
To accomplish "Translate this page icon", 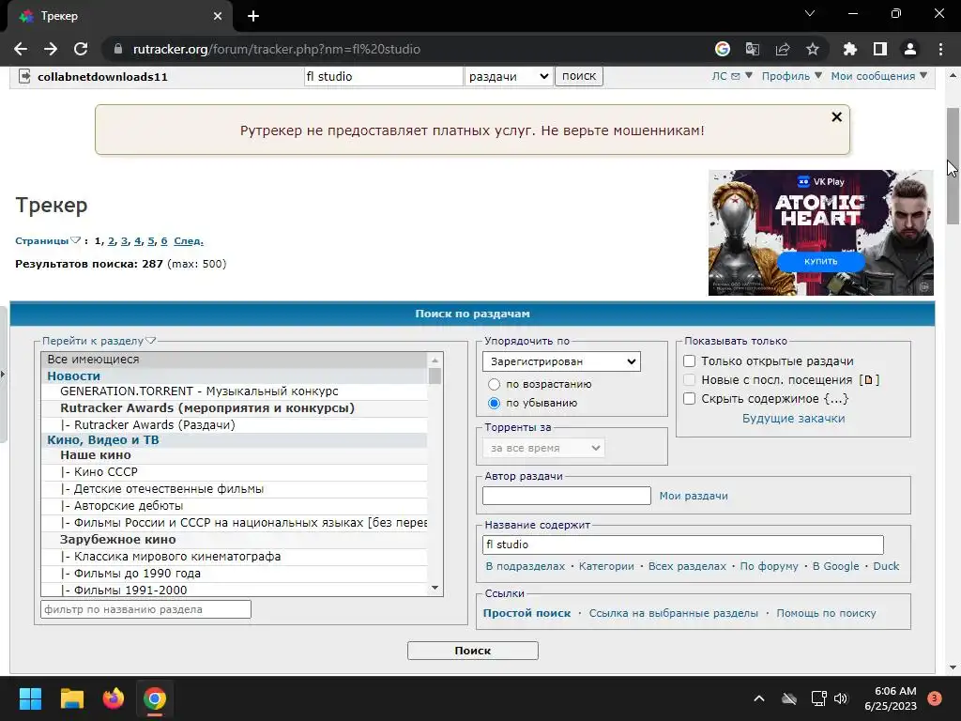I will pyautogui.click(x=753, y=49).
